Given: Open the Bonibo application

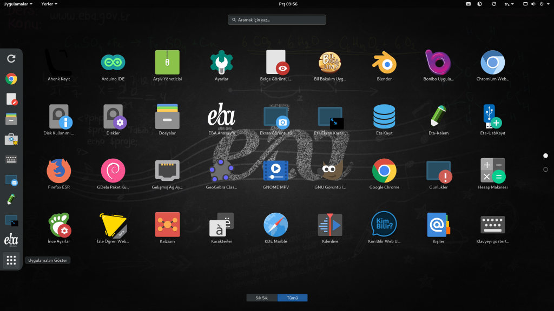Looking at the screenshot, I should pyautogui.click(x=438, y=65).
